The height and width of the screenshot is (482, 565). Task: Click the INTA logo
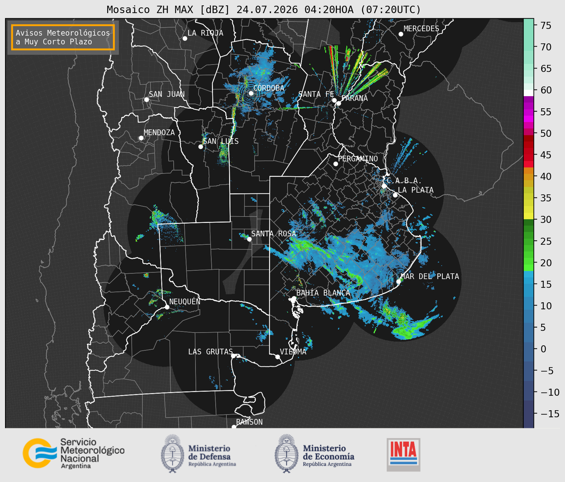(x=403, y=455)
